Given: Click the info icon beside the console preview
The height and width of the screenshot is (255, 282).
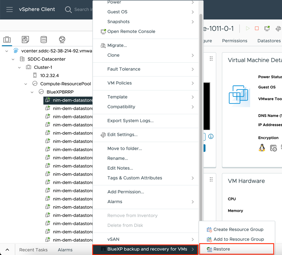Looking at the screenshot, I should [211, 136].
